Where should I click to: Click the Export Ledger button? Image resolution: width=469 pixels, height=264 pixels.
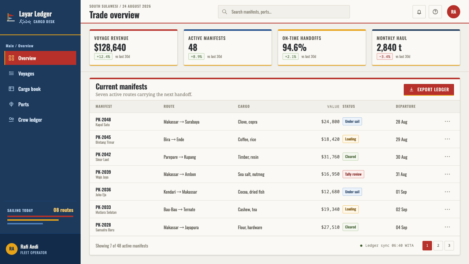429,89
